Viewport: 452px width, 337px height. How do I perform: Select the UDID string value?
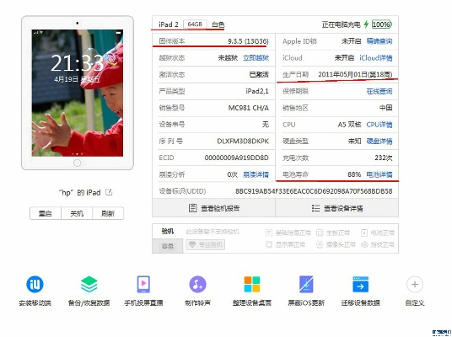[x=314, y=191]
